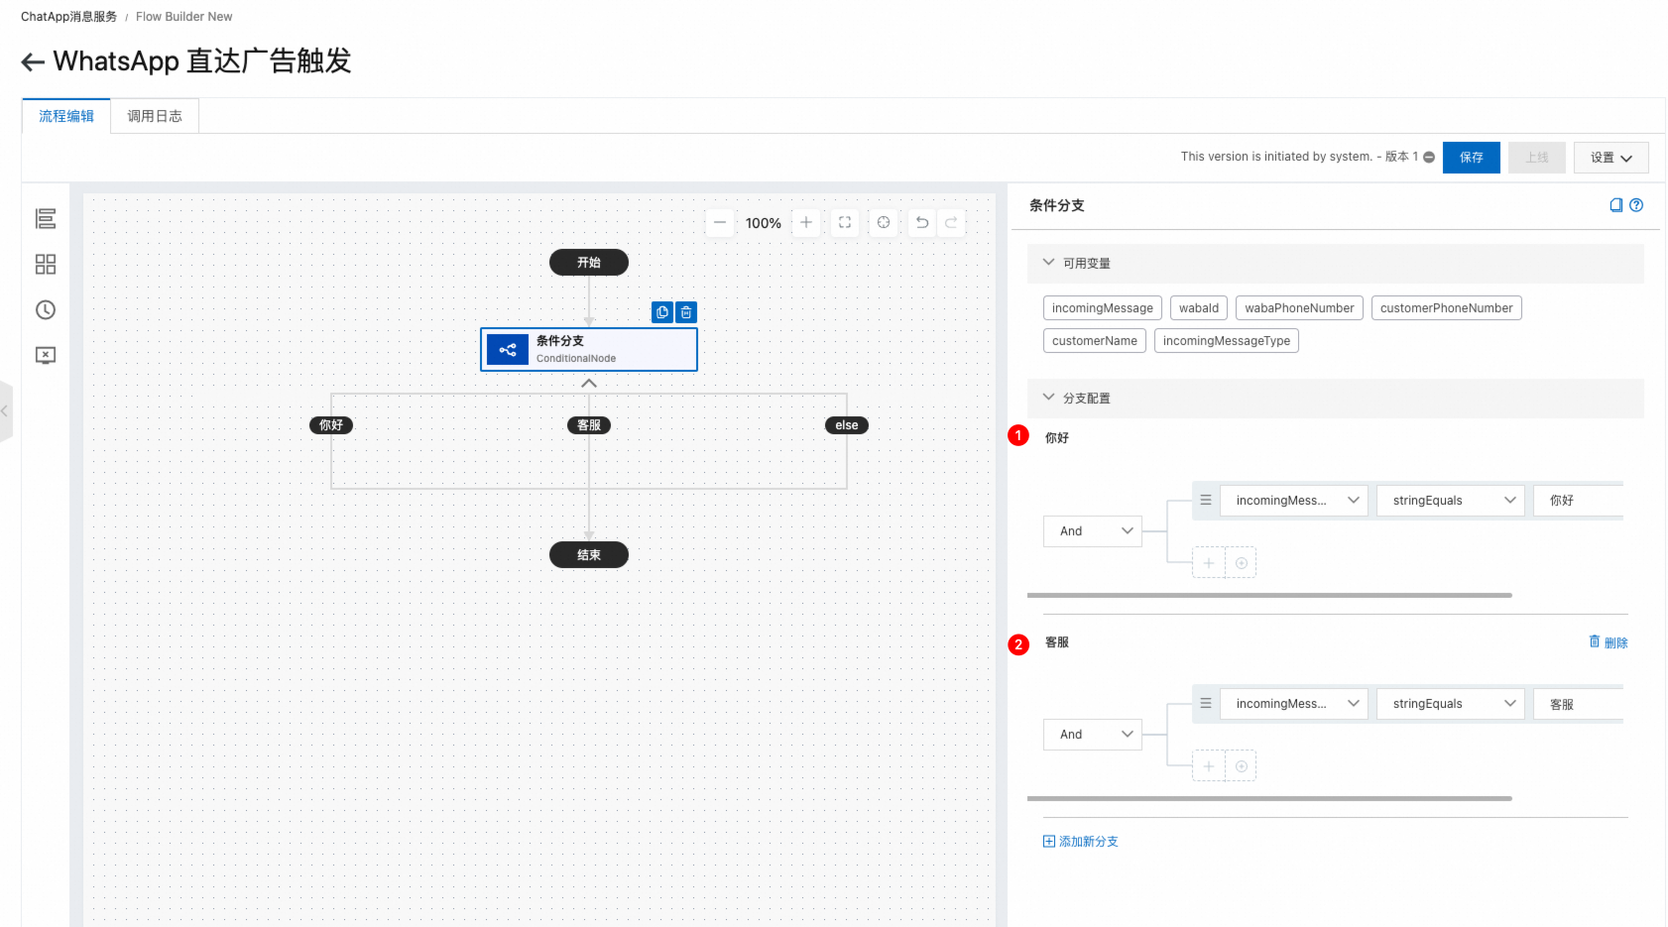The image size is (1668, 927).
Task: Open incomingMess... variable dropdown in 你好 branch
Action: (x=1294, y=501)
